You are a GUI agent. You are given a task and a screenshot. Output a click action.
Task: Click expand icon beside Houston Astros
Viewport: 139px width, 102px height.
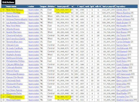click(4, 52)
